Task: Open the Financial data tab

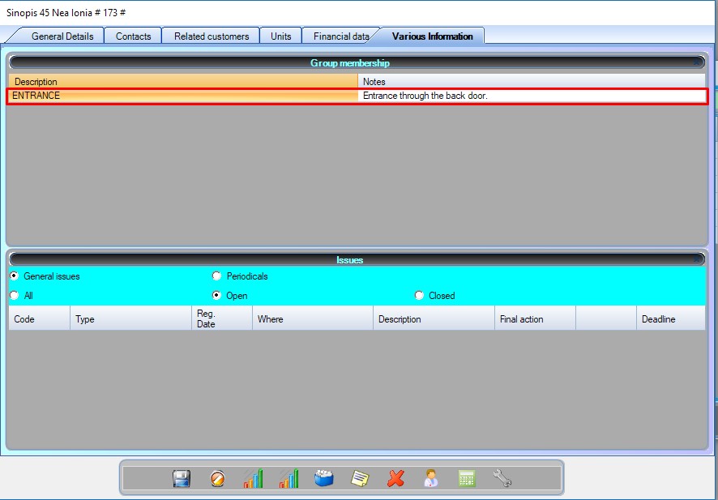Action: coord(340,36)
